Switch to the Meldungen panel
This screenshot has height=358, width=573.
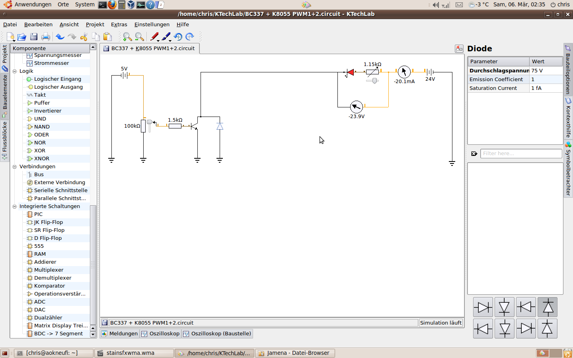pyautogui.click(x=119, y=334)
